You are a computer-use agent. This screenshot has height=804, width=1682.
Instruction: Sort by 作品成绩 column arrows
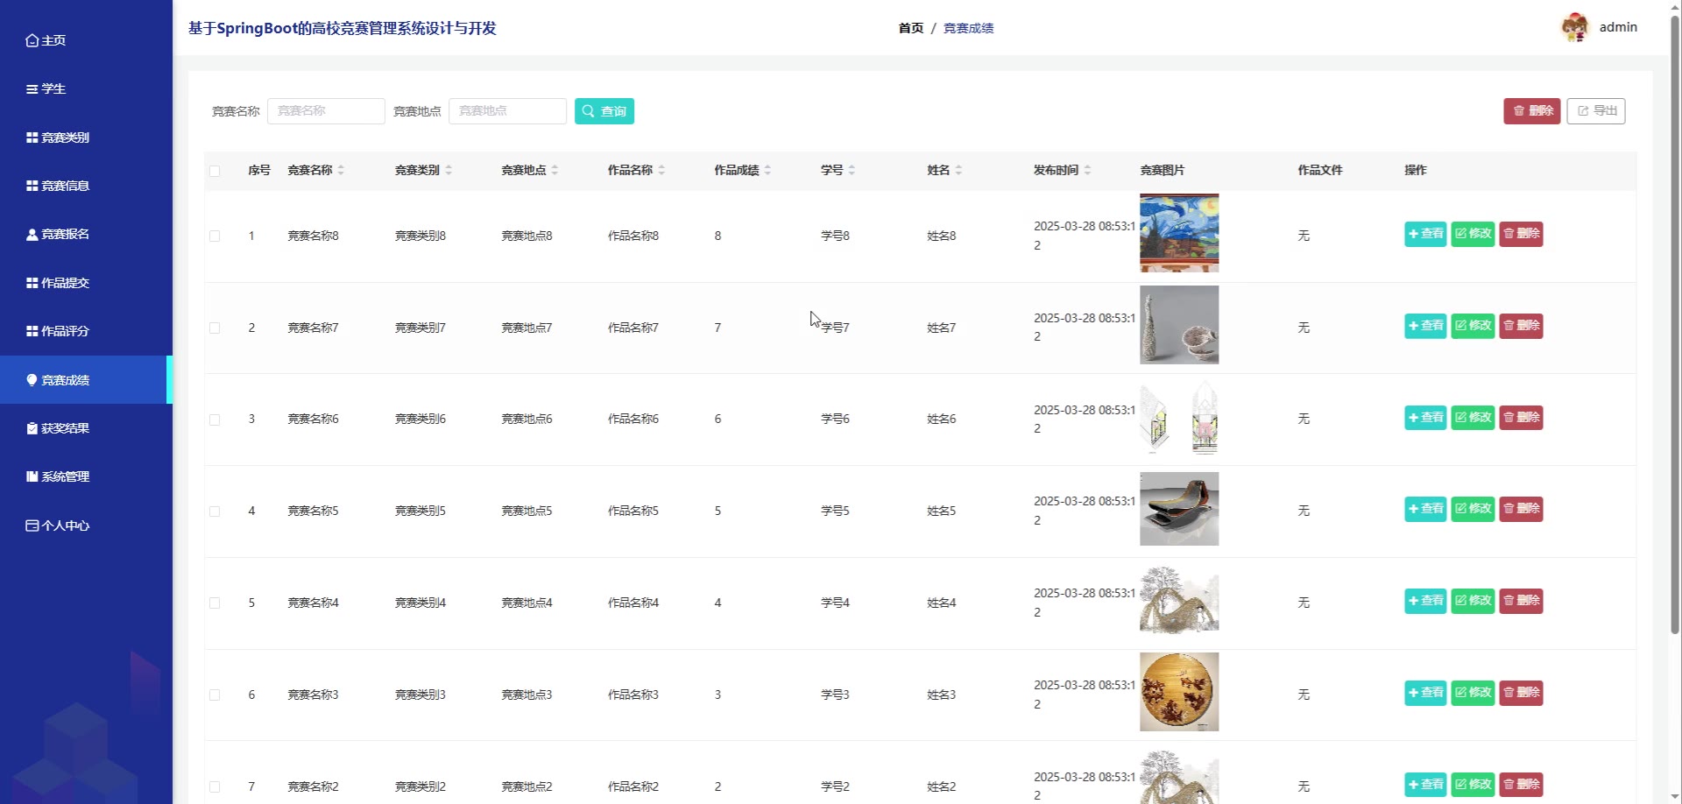(767, 170)
